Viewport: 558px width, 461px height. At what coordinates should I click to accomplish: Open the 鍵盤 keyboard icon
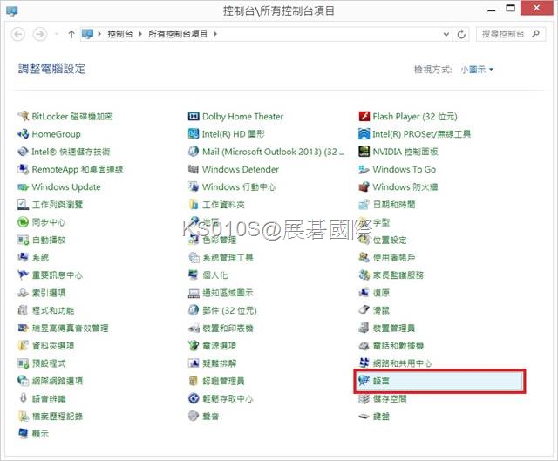click(364, 416)
